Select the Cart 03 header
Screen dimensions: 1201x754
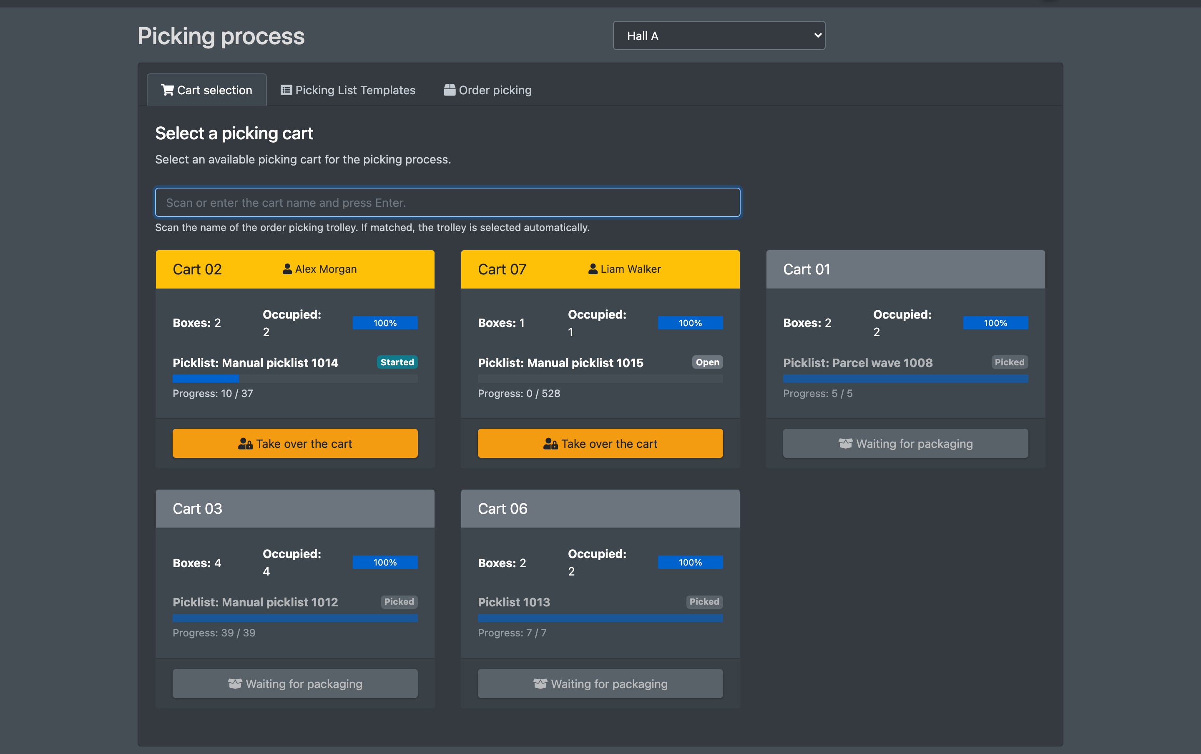point(295,509)
